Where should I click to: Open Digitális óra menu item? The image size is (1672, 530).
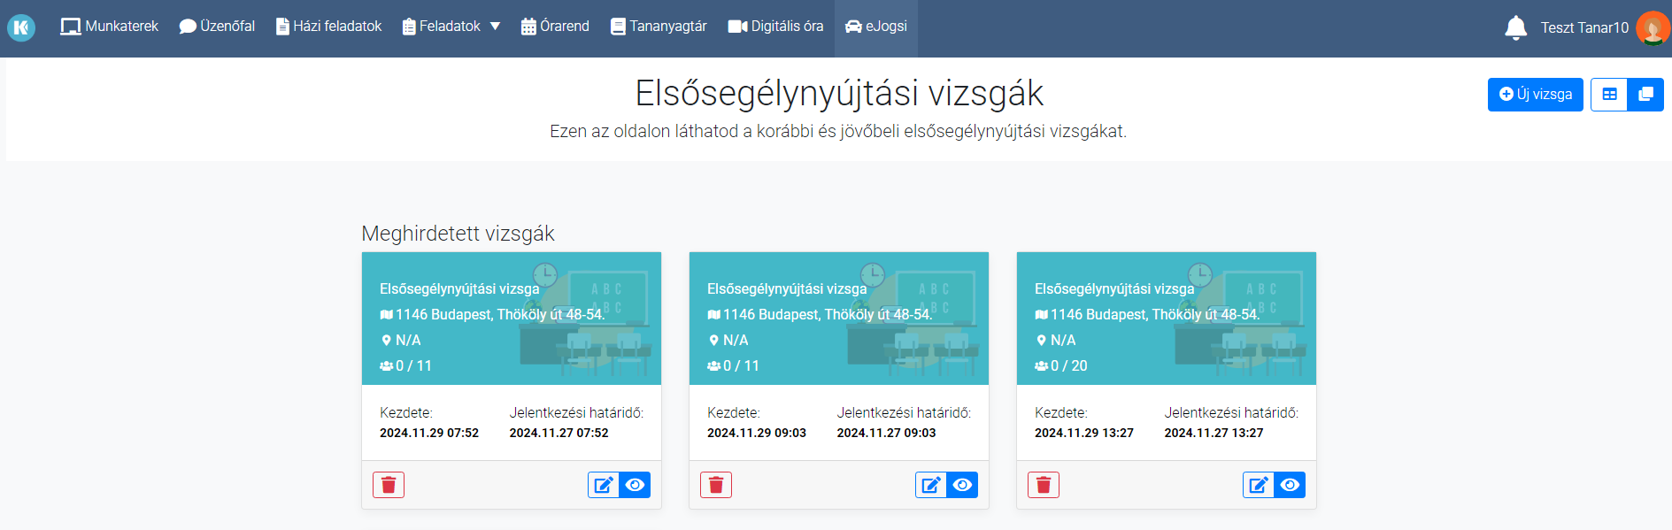pos(775,27)
